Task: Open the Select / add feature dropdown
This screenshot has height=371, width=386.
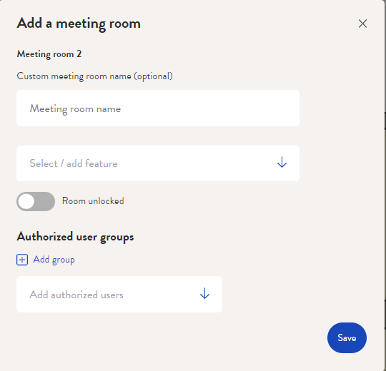Action: click(158, 163)
